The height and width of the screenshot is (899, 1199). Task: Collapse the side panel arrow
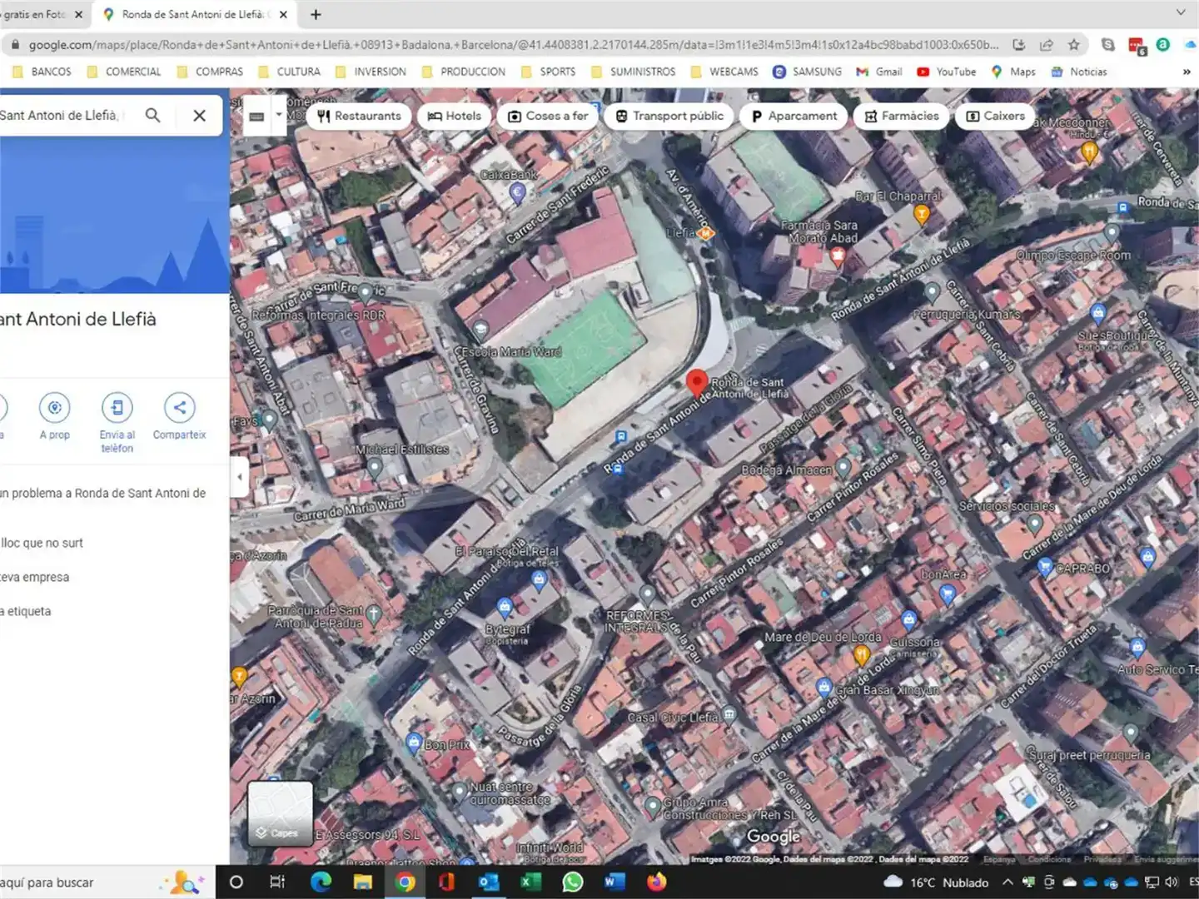point(240,477)
